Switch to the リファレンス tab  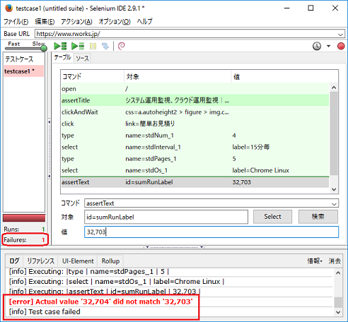pyautogui.click(x=40, y=261)
